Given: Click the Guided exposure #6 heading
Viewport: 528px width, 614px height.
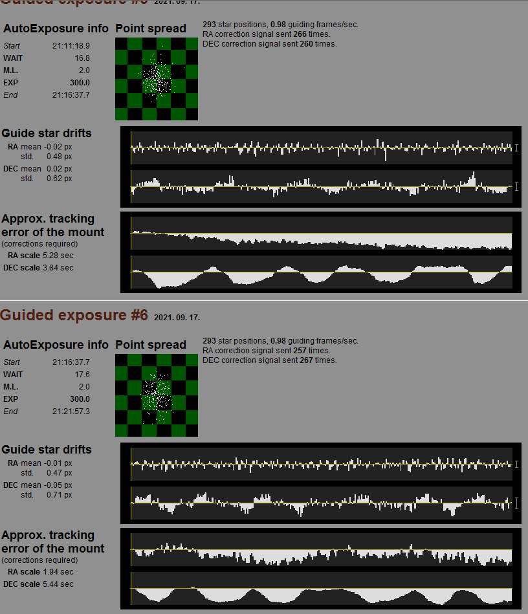Looking at the screenshot, I should (x=74, y=315).
